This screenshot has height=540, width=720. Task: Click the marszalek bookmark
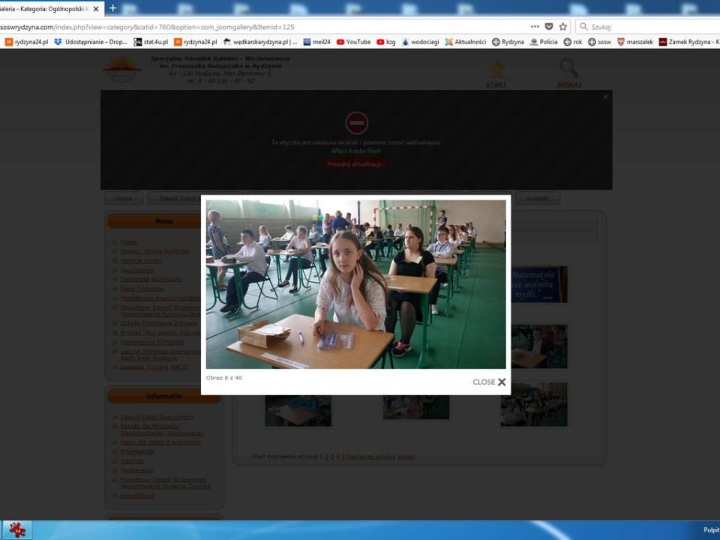[x=635, y=42]
